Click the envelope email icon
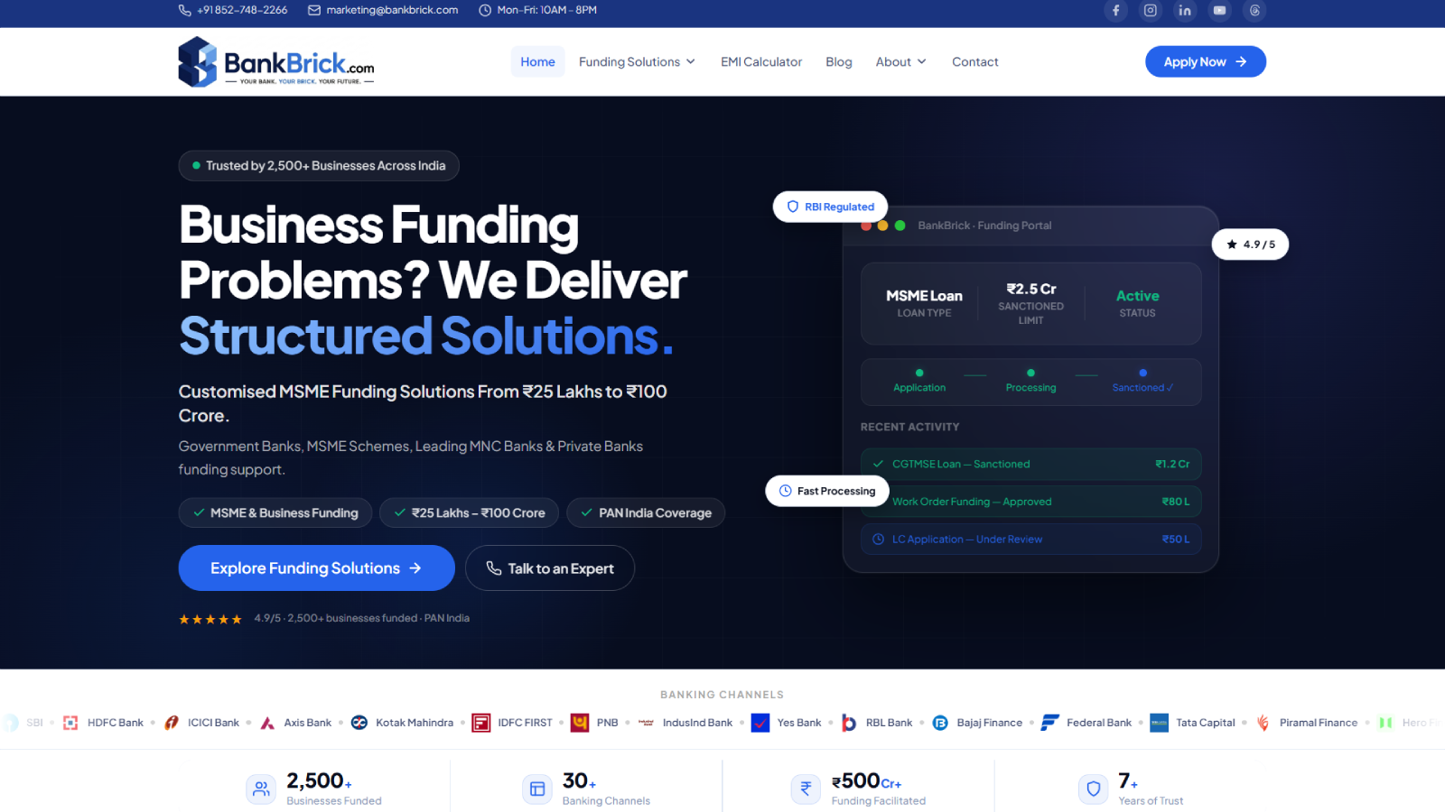Screen dimensions: 1445x812 pyautogui.click(x=314, y=10)
